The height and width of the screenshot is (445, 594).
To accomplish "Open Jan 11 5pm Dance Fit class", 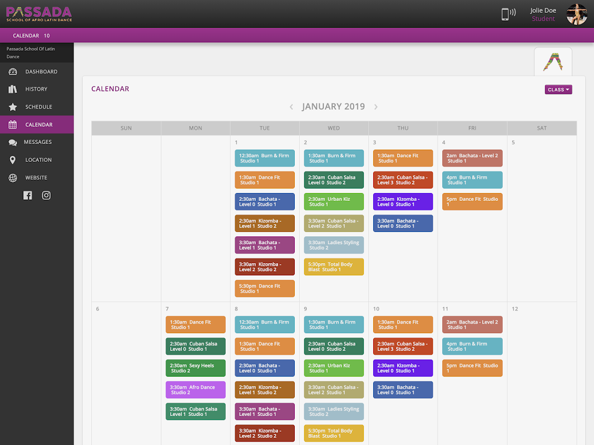I will [x=472, y=368].
